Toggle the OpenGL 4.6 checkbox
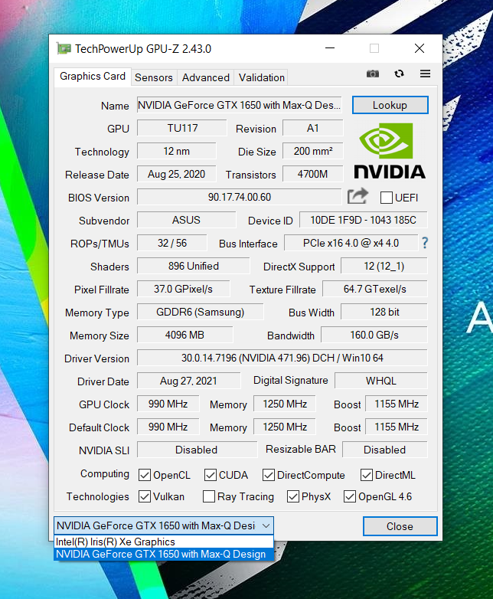Viewport: 493px width, 599px height. 349,496
